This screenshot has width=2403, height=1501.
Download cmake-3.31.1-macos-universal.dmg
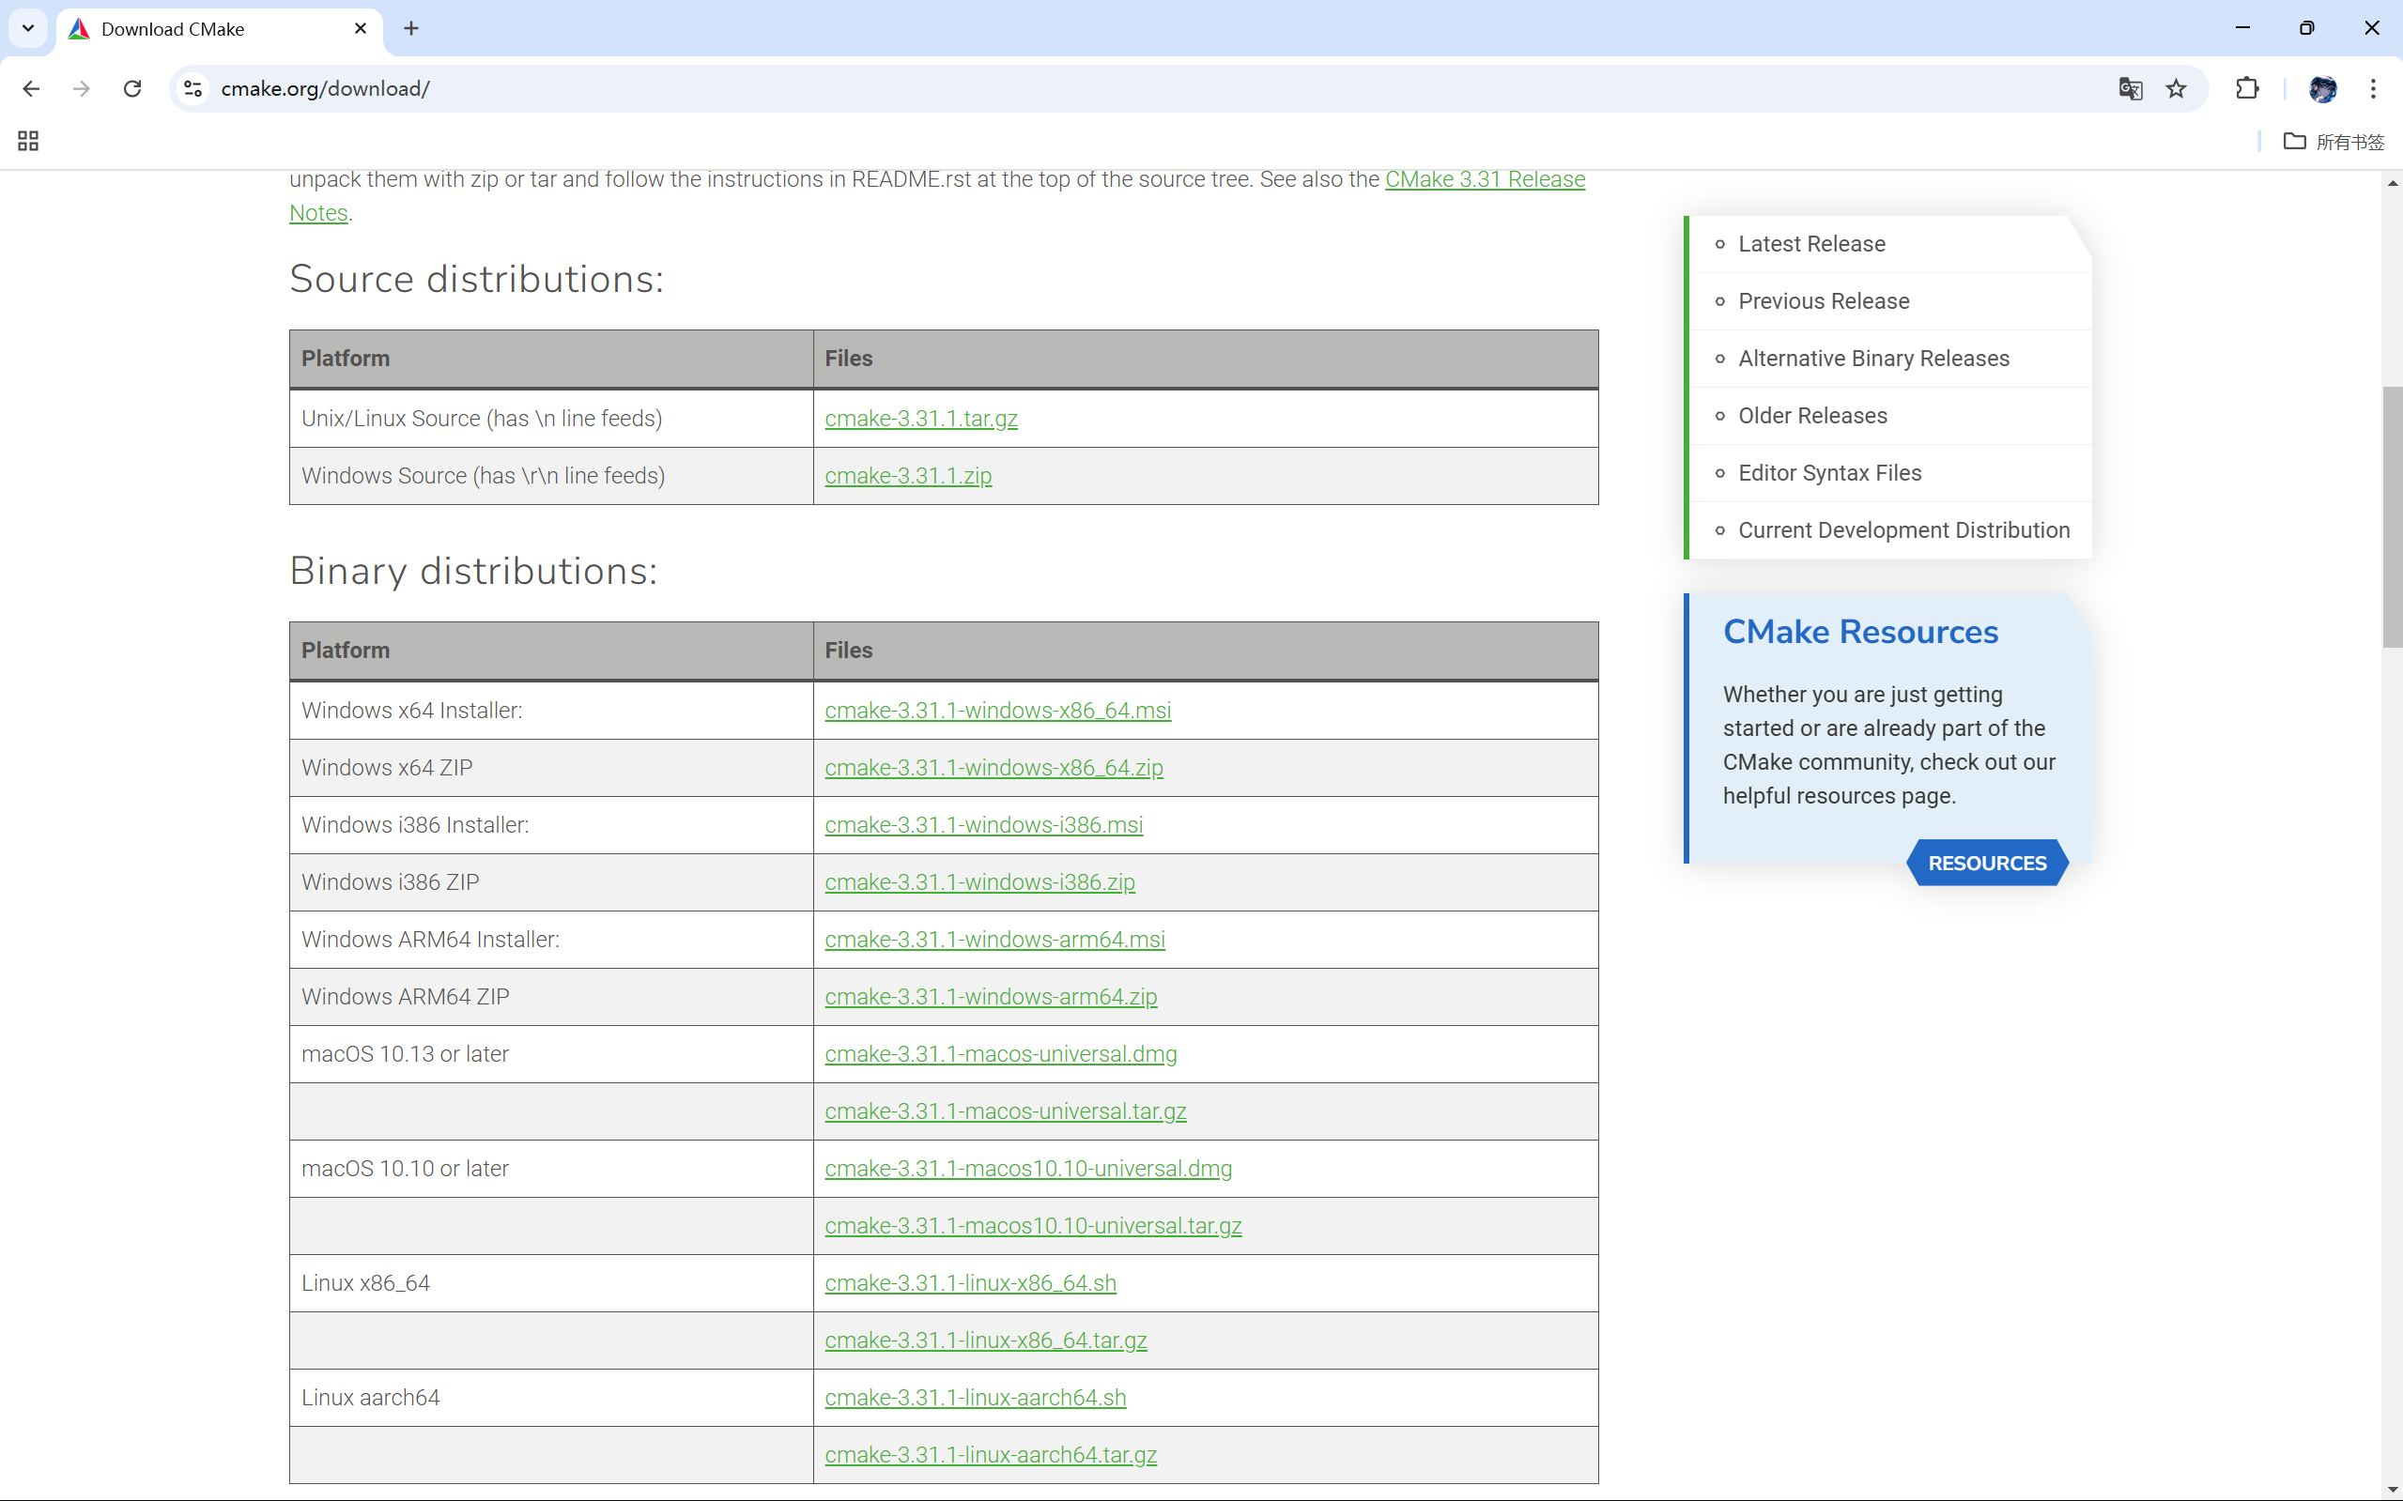point(1000,1053)
